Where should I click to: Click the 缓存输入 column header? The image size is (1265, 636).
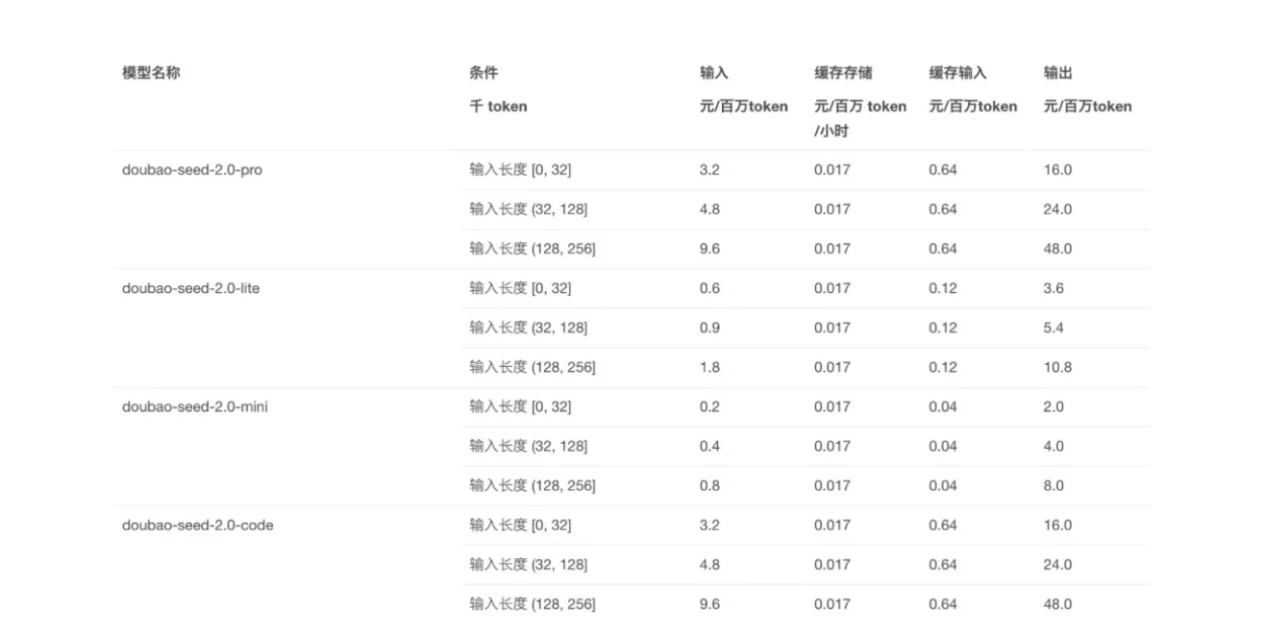click(x=957, y=73)
